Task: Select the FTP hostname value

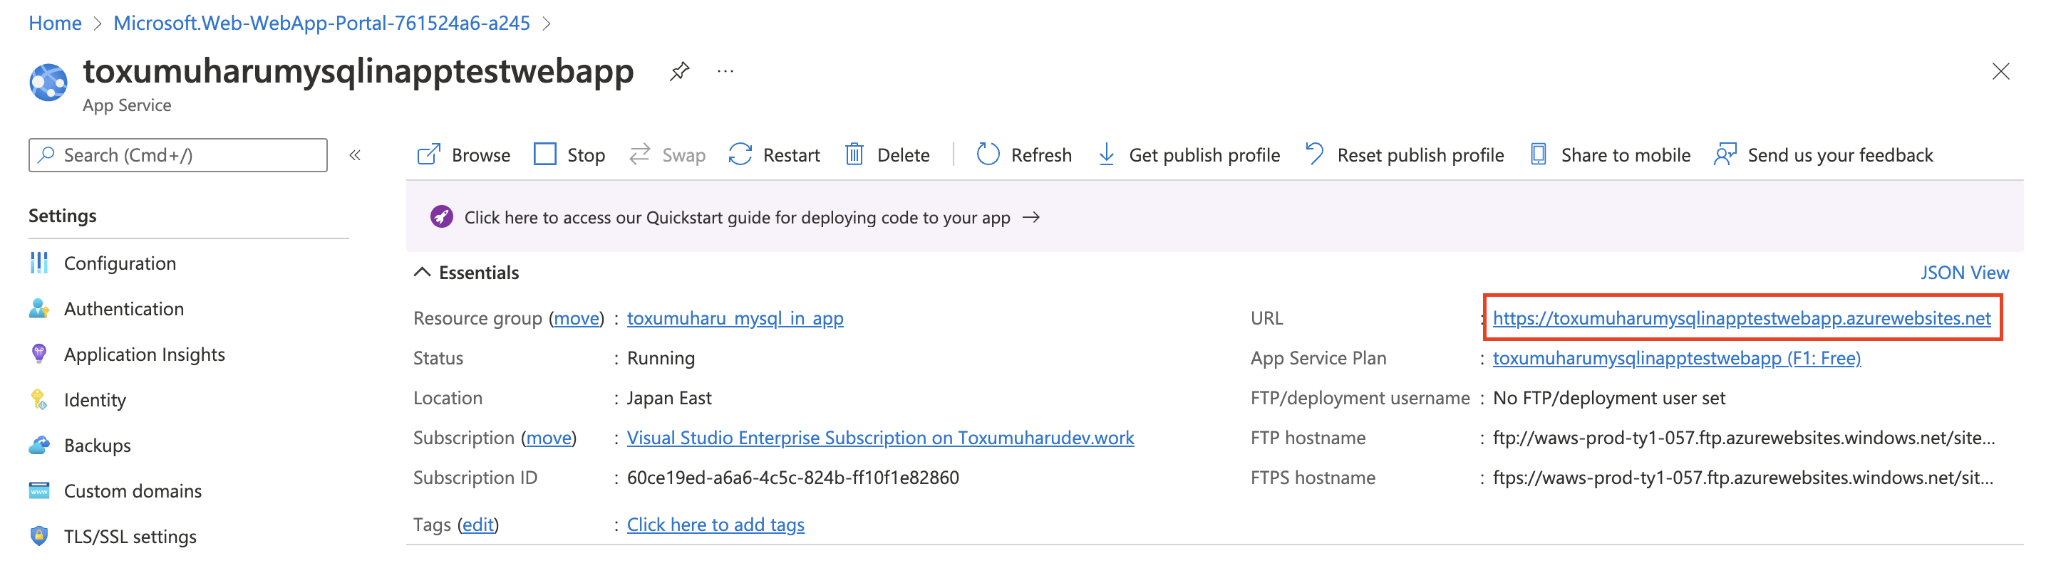Action: pos(1744,438)
